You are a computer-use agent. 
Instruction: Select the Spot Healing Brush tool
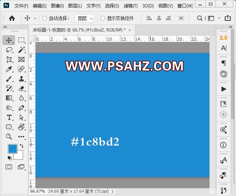pos(21,69)
